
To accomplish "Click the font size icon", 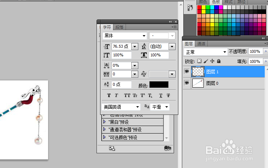I will tap(107, 47).
